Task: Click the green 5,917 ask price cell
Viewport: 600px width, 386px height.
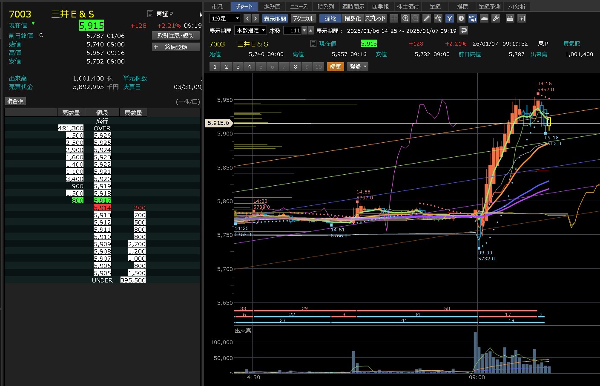Action: click(x=102, y=200)
